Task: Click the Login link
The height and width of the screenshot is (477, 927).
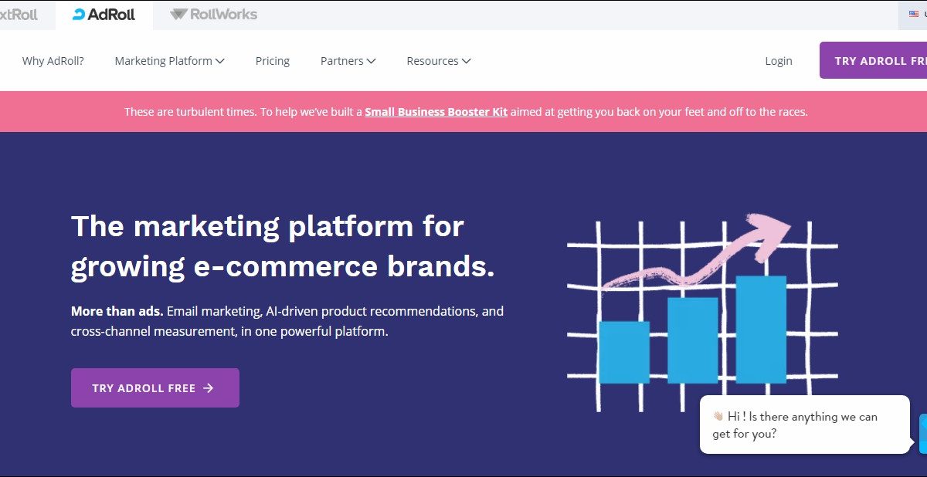Action: click(778, 61)
